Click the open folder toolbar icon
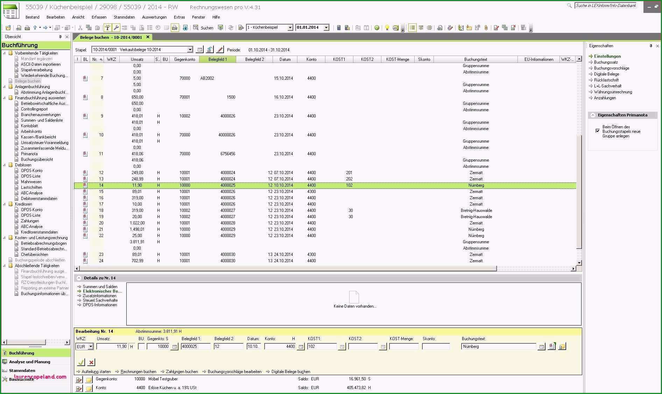662x394 pixels. (x=8, y=28)
